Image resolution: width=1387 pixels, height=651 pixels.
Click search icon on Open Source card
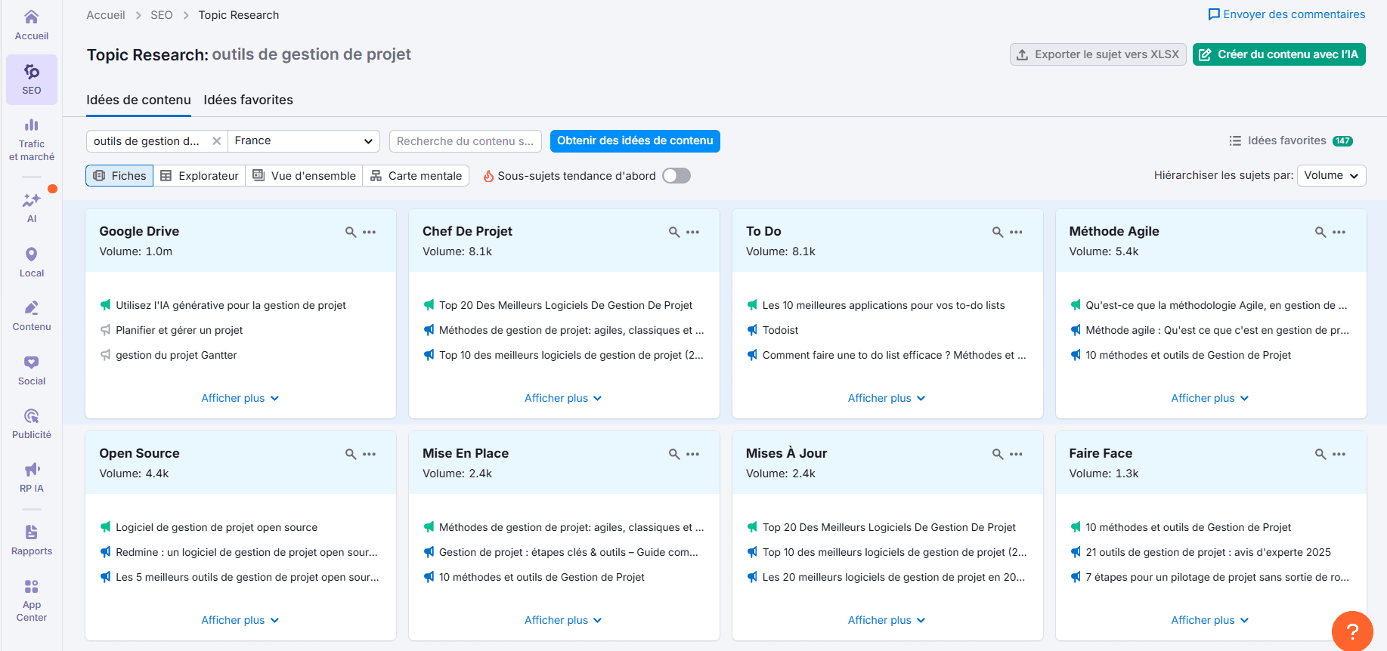[351, 454]
